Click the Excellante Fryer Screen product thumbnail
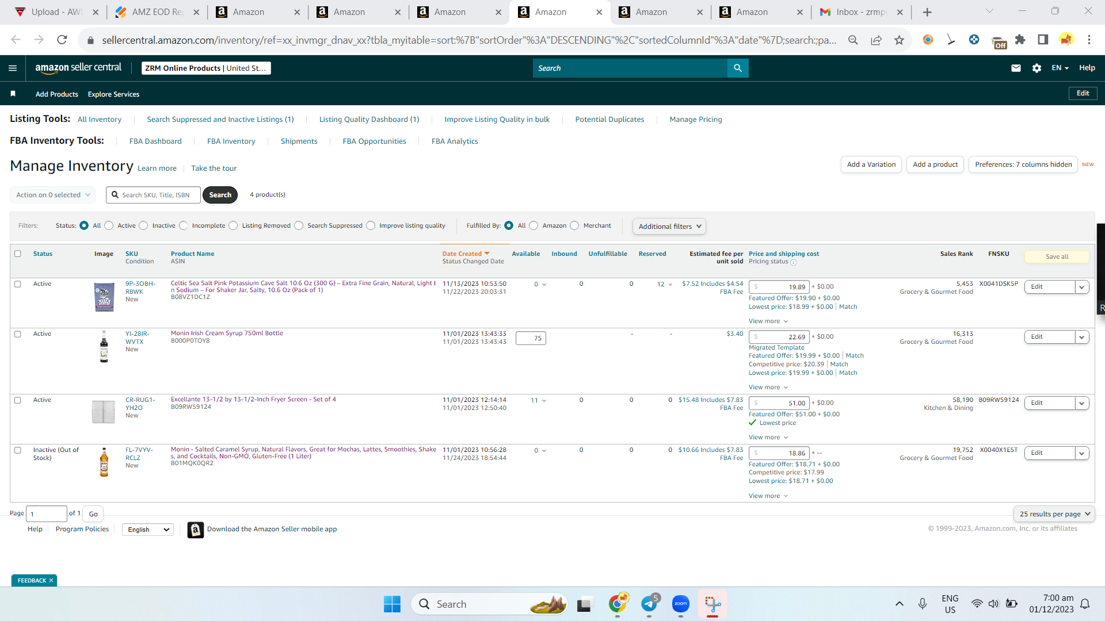 [104, 412]
